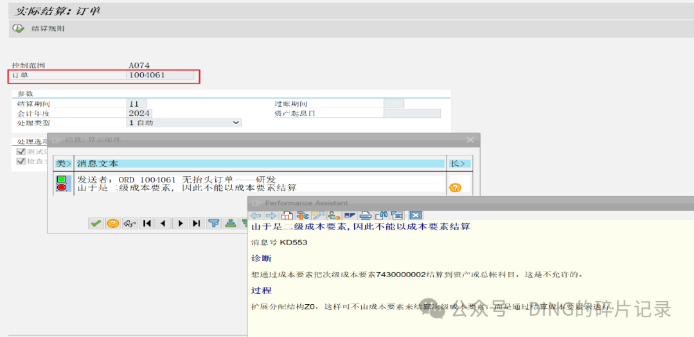Click the Performance Assistant title bar
The width and height of the screenshot is (694, 337).
[470, 203]
